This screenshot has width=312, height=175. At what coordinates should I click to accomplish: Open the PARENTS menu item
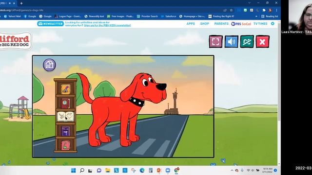point(221,24)
